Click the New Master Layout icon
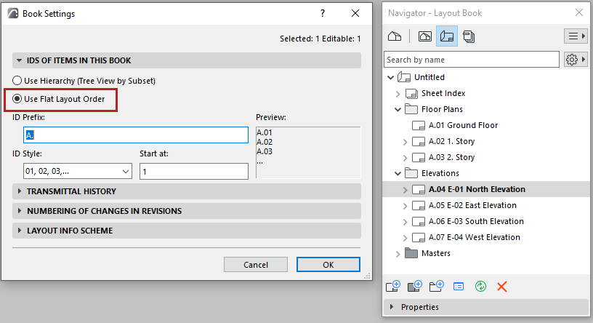 415,286
